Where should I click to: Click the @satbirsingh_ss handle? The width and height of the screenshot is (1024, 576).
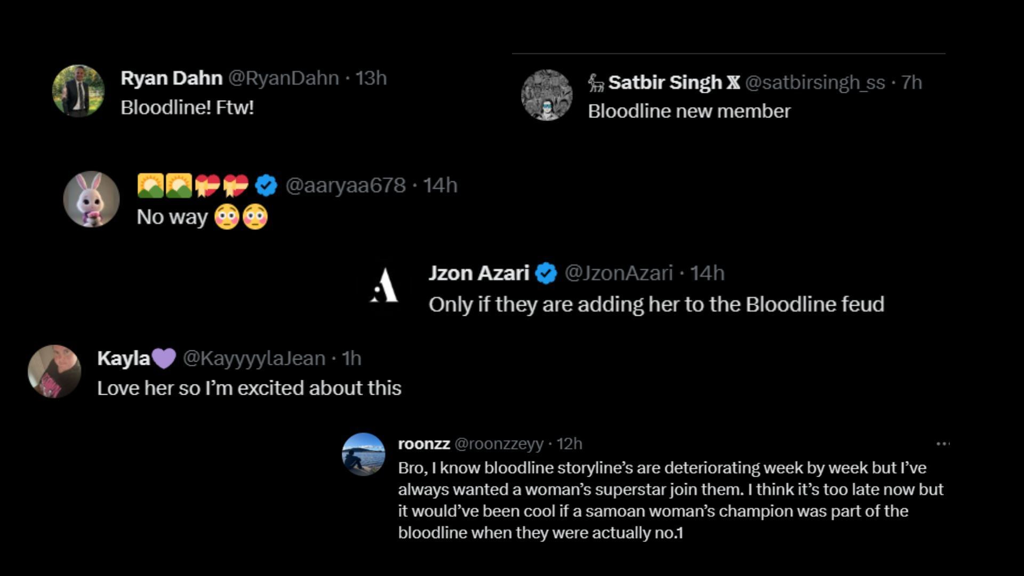(815, 83)
